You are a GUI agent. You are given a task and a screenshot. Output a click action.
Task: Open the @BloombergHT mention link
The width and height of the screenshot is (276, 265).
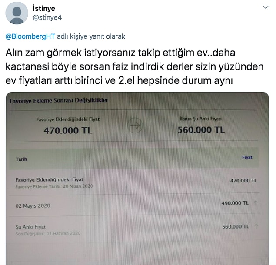pyautogui.click(x=30, y=36)
